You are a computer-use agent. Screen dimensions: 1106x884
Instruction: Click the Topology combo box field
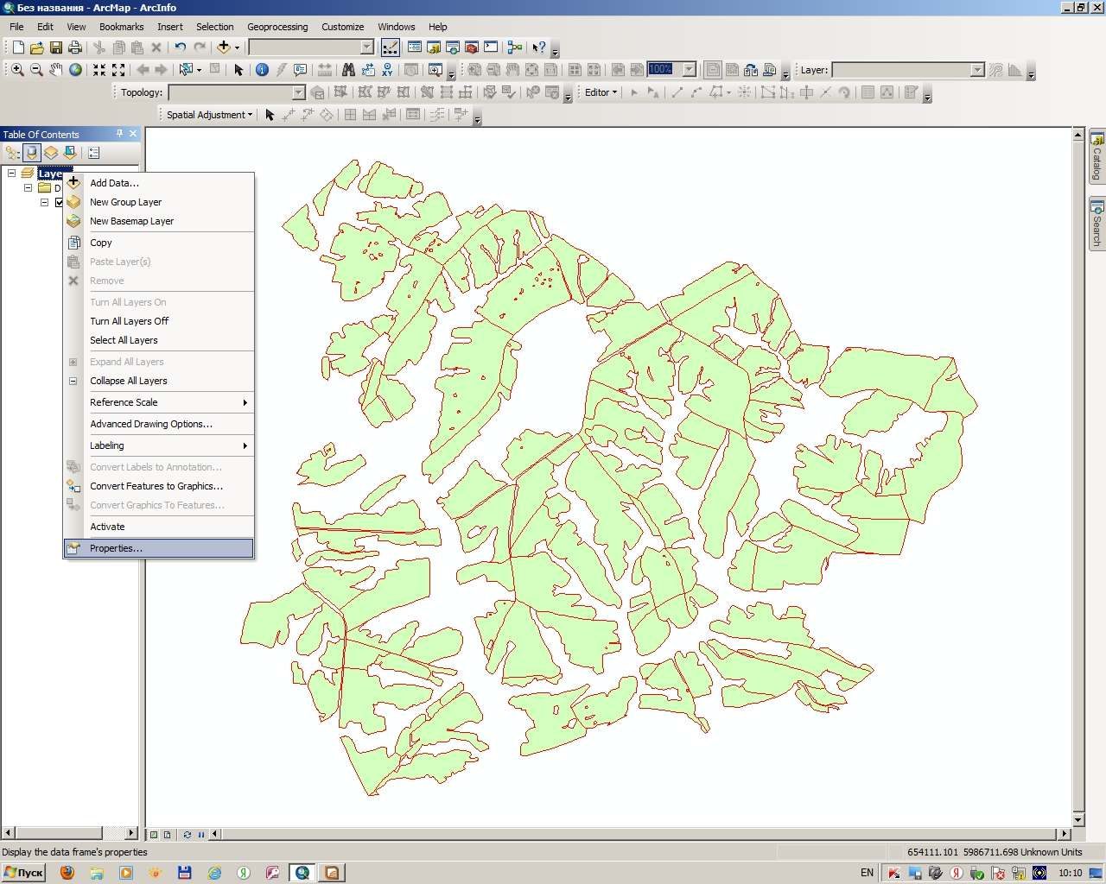(237, 92)
